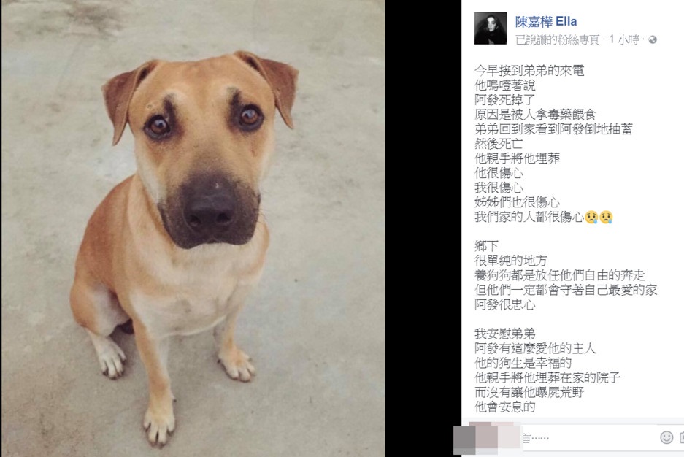Click the line 阿發很忠心
Viewport: 684px width, 457px height.
(x=504, y=304)
